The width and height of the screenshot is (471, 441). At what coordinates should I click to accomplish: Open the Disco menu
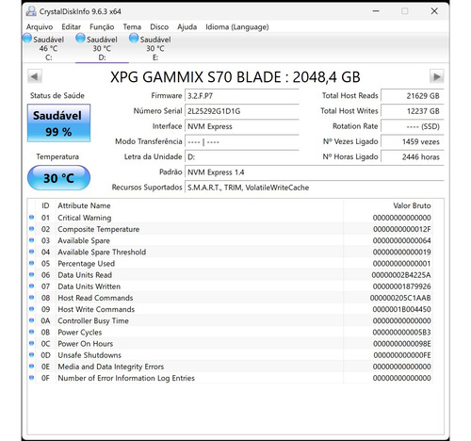point(159,27)
